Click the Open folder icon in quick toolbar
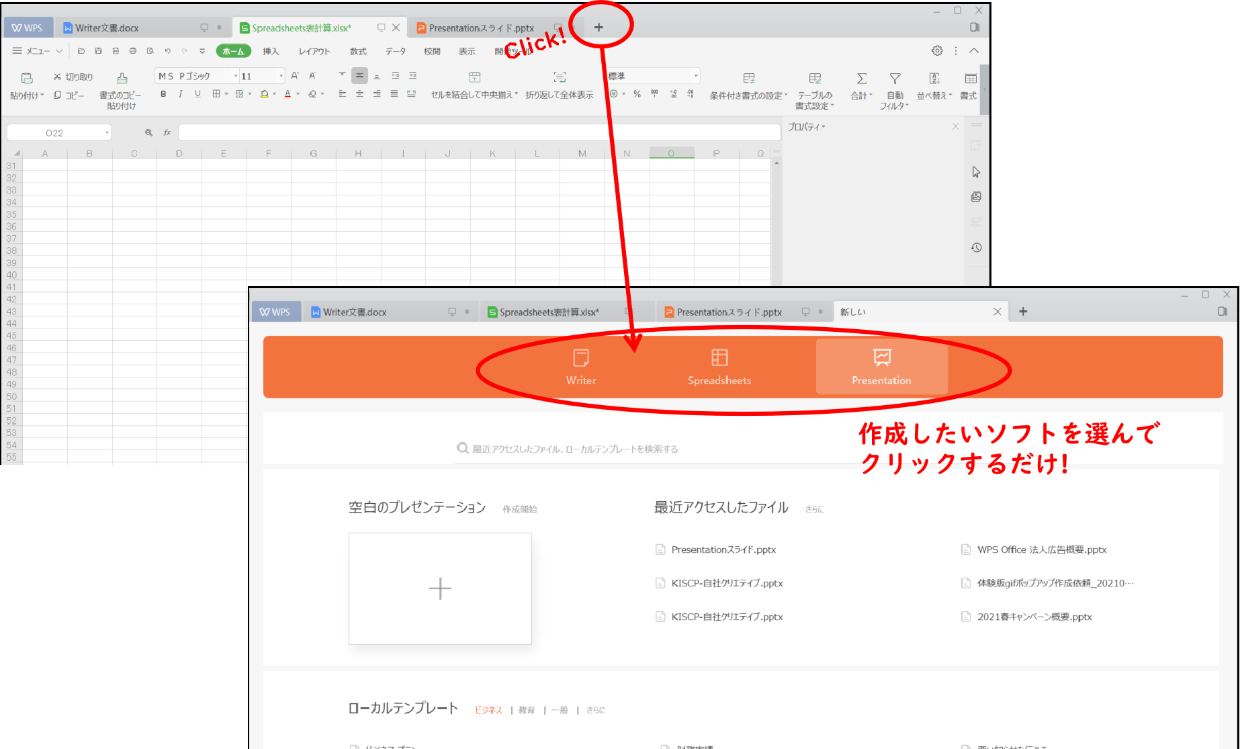Viewport: 1240px width, 749px height. pyautogui.click(x=81, y=51)
